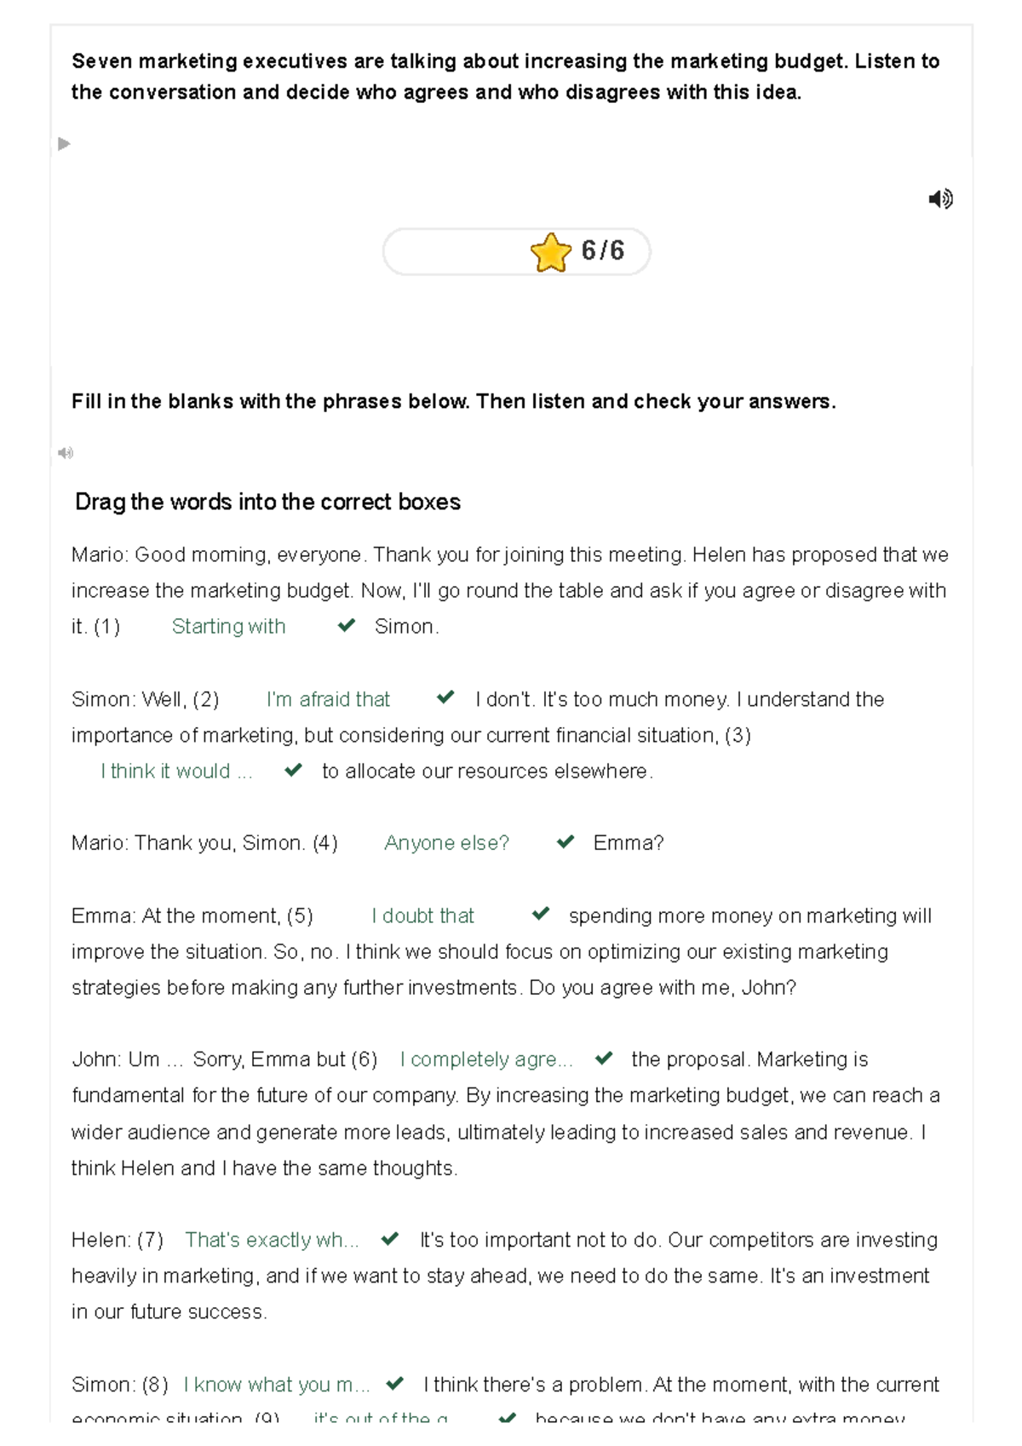Click the 6/6 score progress bar
Viewport: 1022px width, 1446px height.
(516, 252)
